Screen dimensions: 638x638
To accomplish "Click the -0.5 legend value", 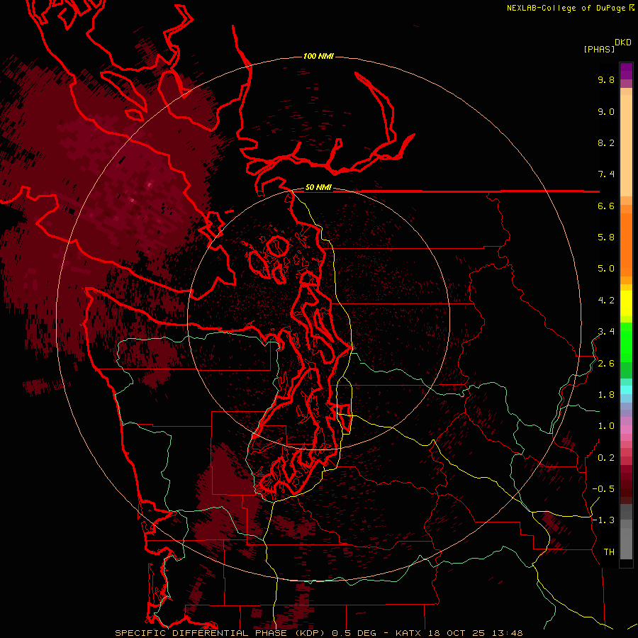I will click(x=603, y=489).
